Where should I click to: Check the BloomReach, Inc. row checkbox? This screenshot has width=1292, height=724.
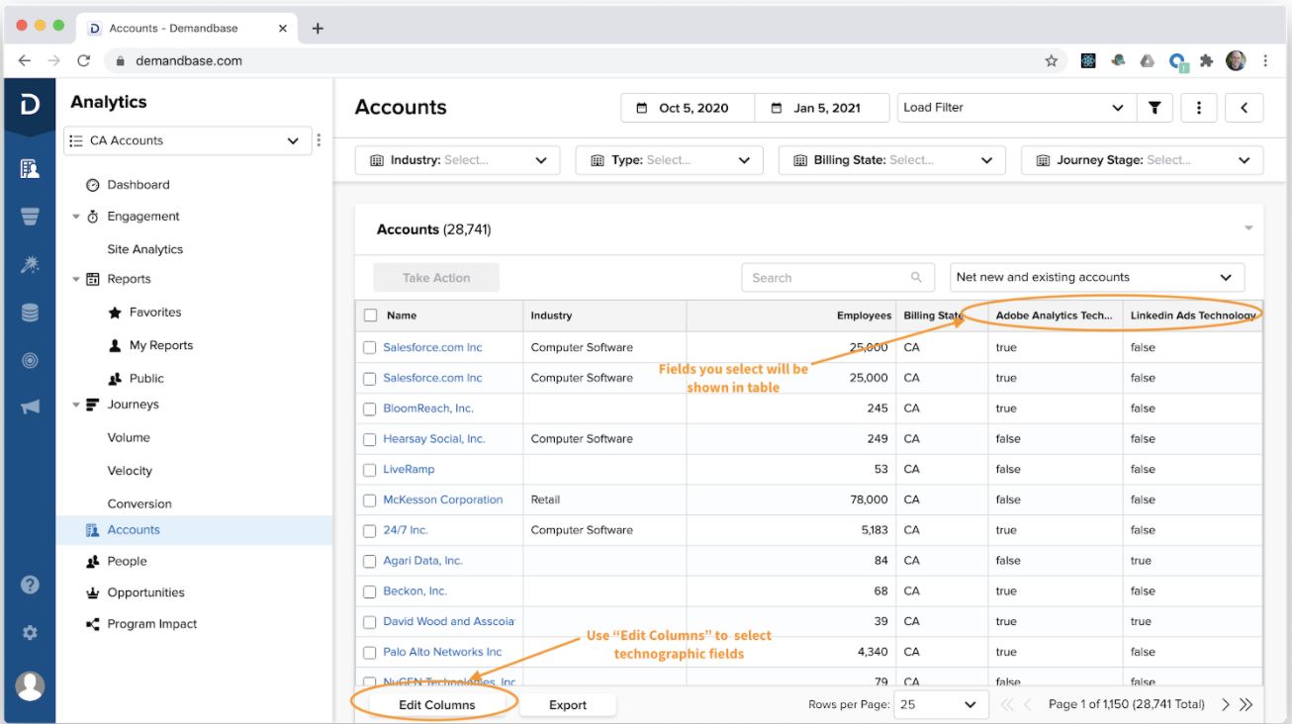pyautogui.click(x=370, y=408)
